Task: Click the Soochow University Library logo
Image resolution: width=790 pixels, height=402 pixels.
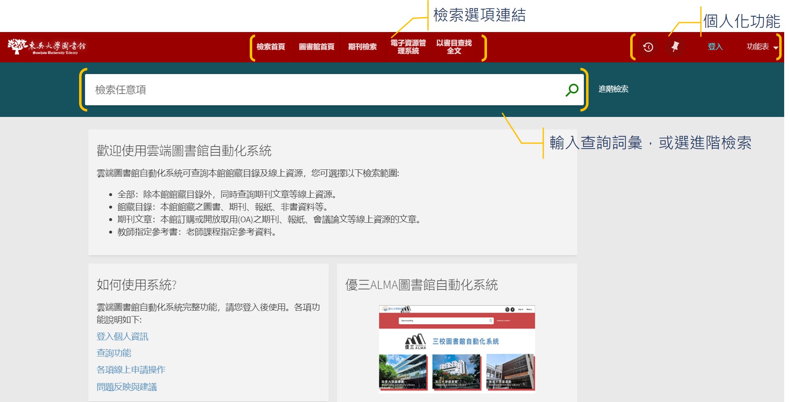Action: (47, 47)
